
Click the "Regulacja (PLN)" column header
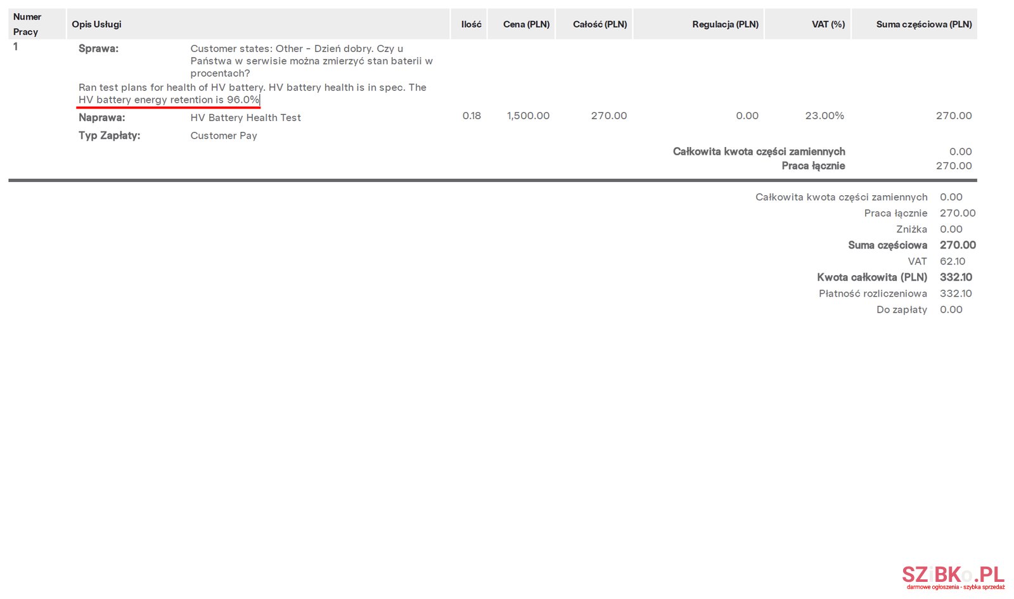[725, 24]
